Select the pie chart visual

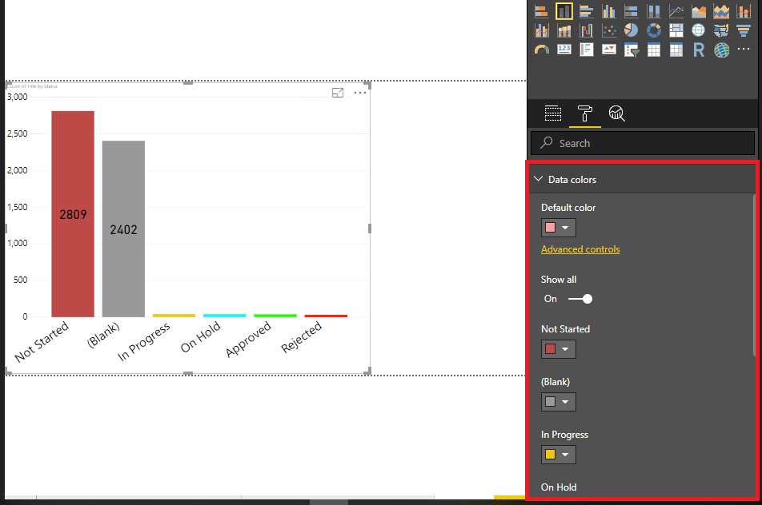(632, 30)
